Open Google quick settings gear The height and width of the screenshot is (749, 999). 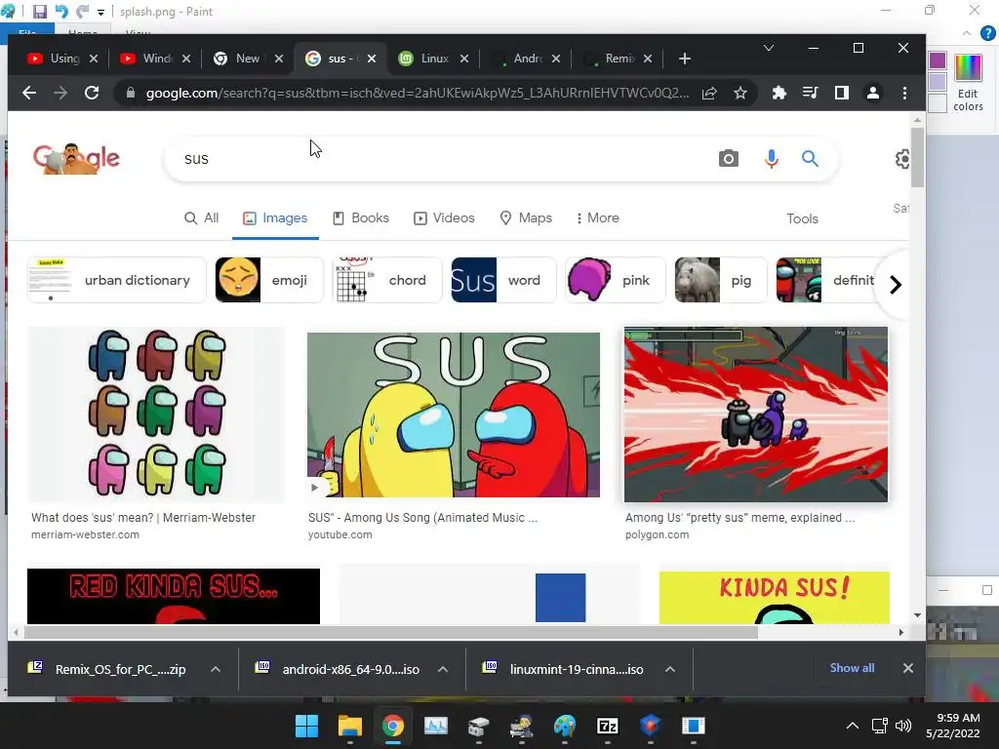(x=902, y=159)
